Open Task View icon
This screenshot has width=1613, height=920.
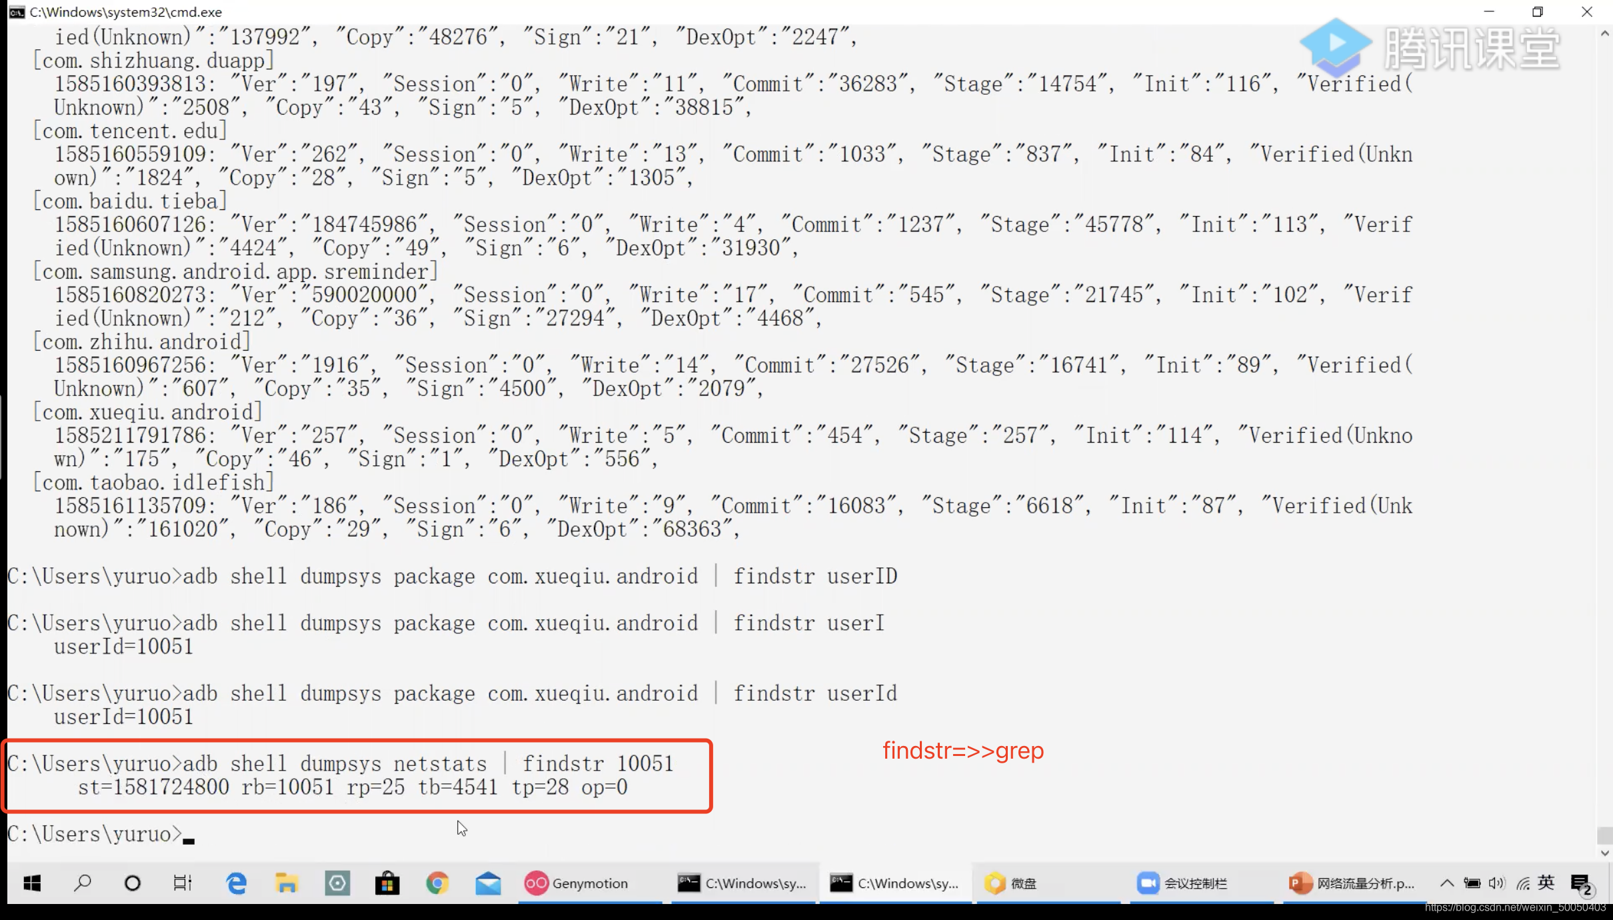(x=183, y=883)
